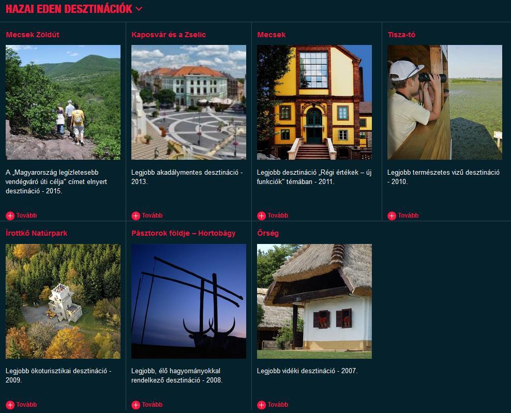Select the yellow building Mecsek photo
This screenshot has height=413, width=511.
[x=314, y=102]
